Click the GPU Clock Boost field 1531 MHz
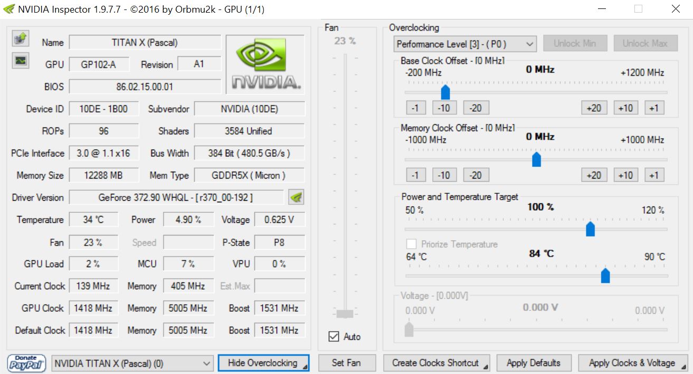 pyautogui.click(x=280, y=308)
